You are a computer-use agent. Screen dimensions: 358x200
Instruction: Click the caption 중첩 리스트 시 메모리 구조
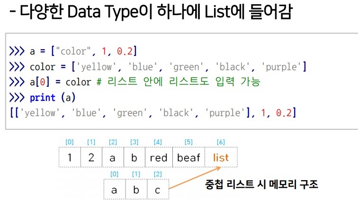coord(261,184)
